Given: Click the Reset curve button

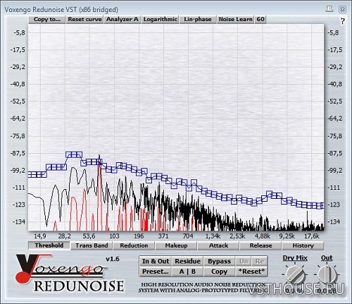Looking at the screenshot, I should [84, 19].
